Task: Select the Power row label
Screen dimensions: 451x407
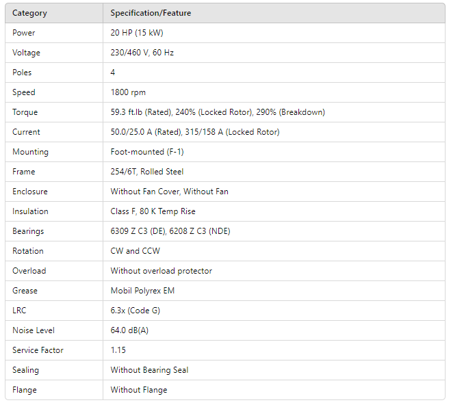Action: (24, 33)
